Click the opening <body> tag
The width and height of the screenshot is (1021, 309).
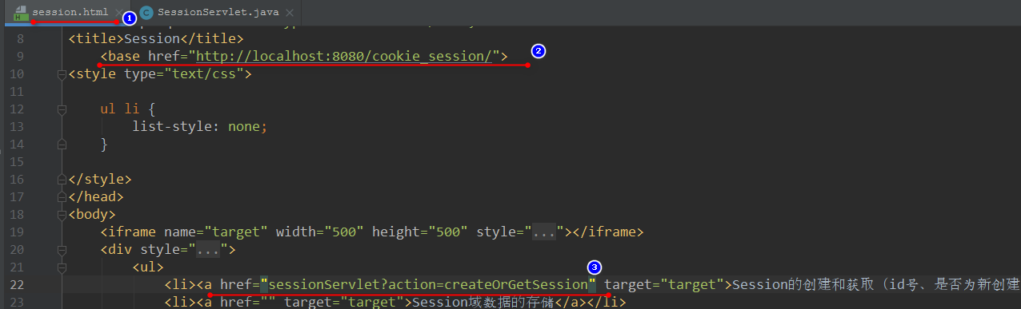pyautogui.click(x=92, y=215)
